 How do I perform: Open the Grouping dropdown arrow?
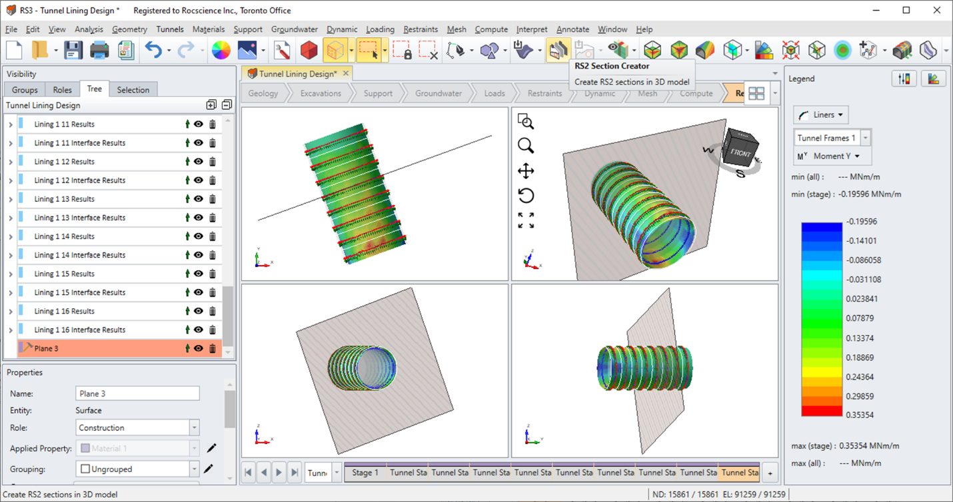click(x=194, y=469)
